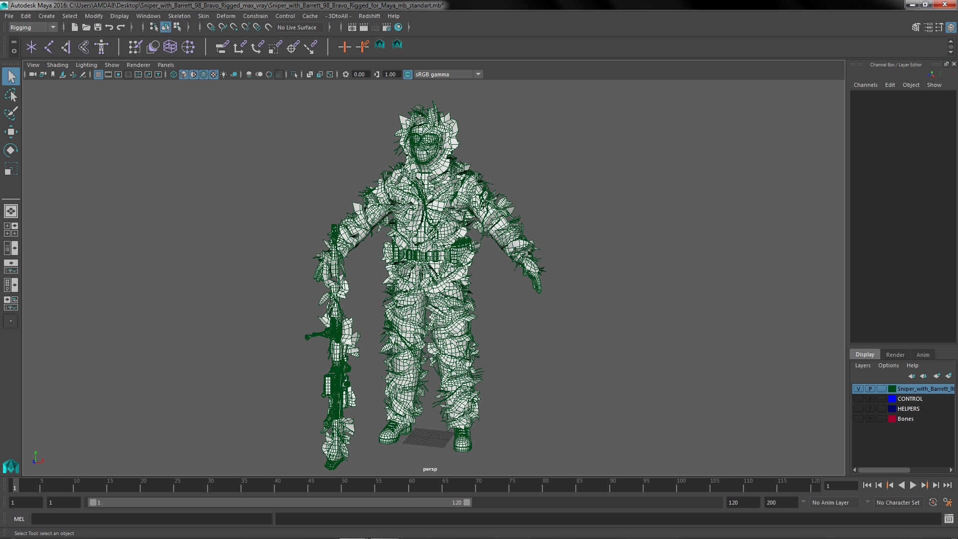Screen dimensions: 958x539
Task: Toggle color management ON button
Action: tap(408, 74)
